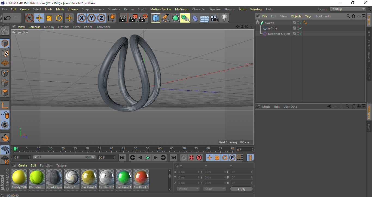Select NeoKnot Object in tree

[279, 34]
